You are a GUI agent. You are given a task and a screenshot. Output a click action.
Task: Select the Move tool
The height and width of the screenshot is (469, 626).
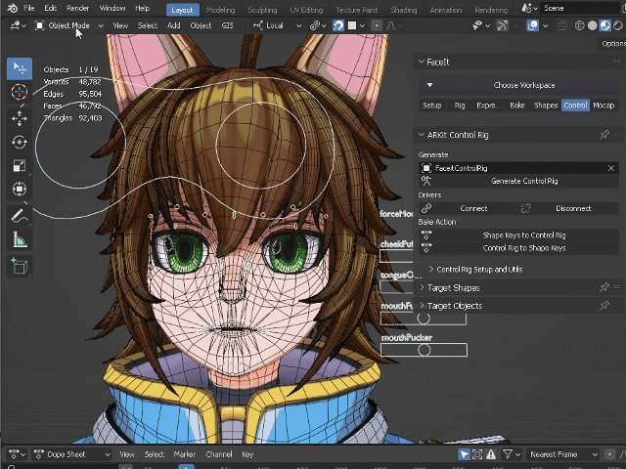20,118
